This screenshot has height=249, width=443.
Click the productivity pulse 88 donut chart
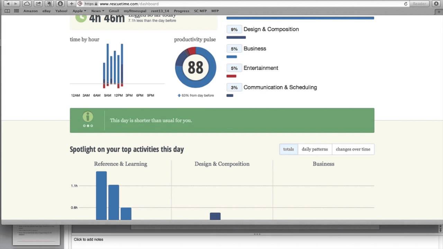point(196,67)
